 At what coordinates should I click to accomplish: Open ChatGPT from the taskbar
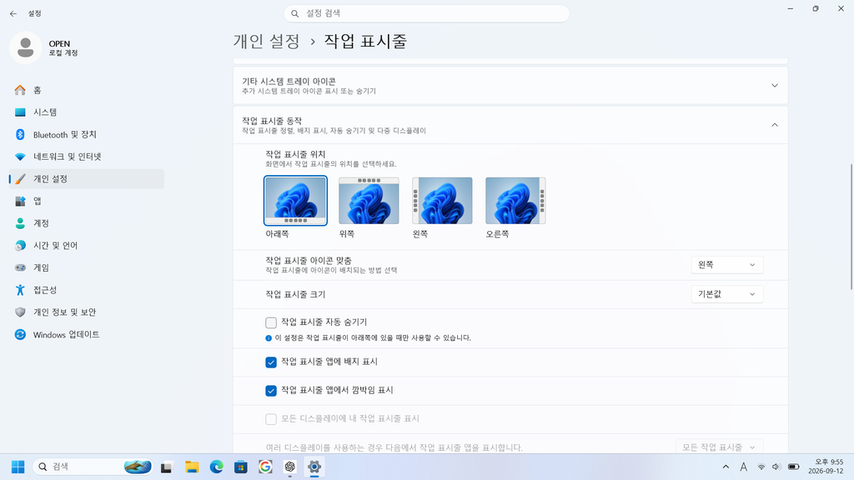coord(289,467)
